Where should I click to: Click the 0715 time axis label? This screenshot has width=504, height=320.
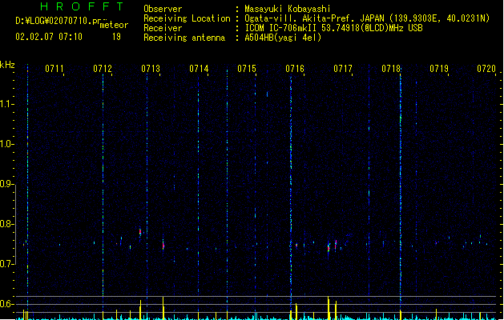coord(247,69)
